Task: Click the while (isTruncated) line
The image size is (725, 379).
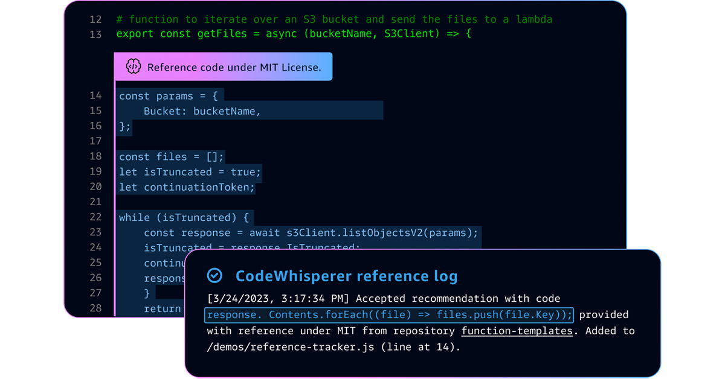Action: tap(184, 217)
